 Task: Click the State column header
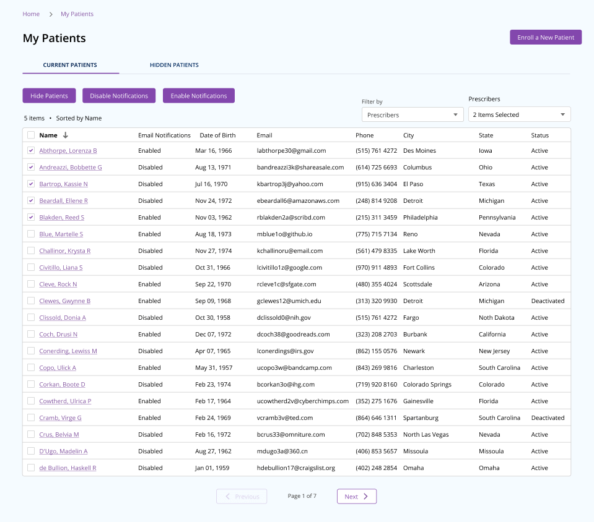(486, 135)
